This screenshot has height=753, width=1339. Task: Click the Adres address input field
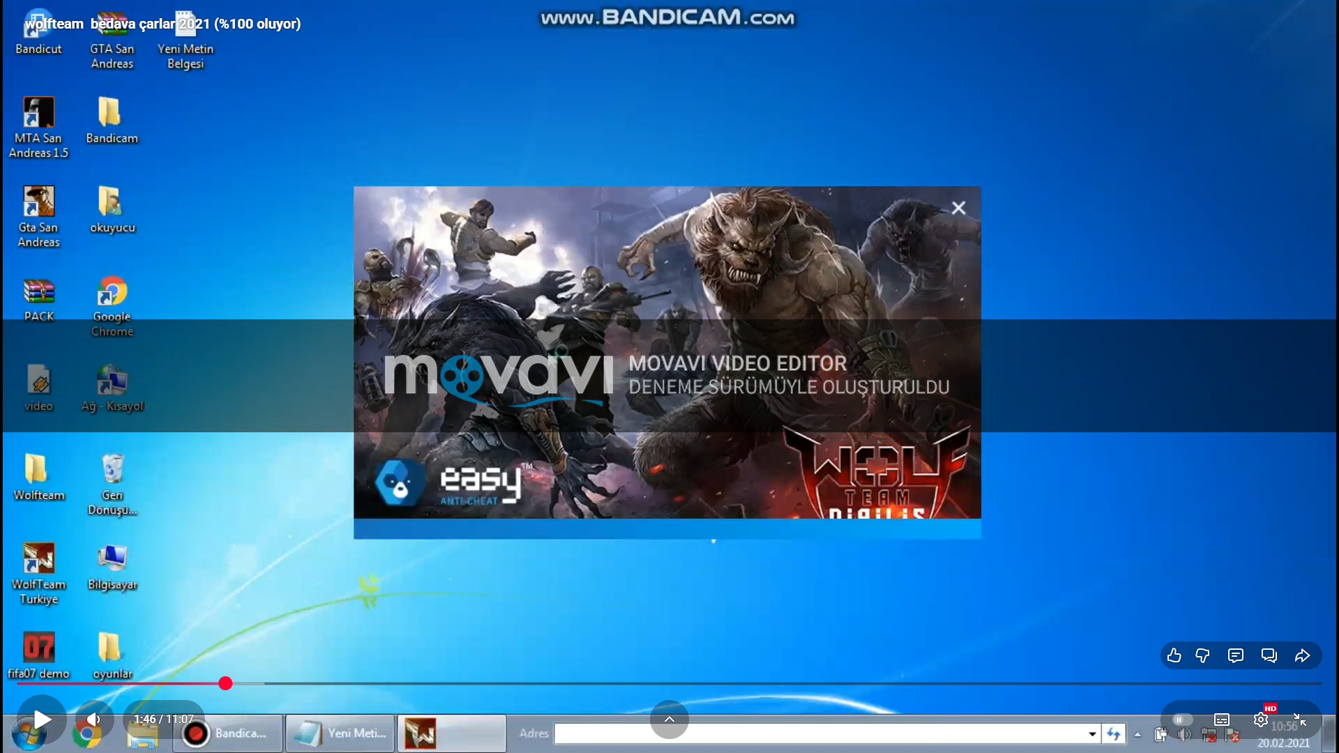[820, 733]
